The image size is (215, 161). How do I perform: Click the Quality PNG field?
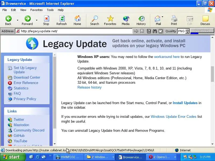[181, 31]
